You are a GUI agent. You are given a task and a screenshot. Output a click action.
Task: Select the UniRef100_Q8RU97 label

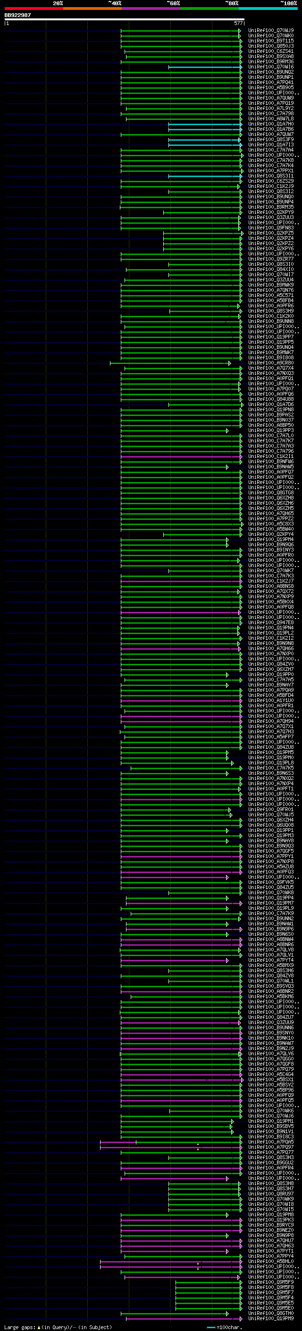(271, 1194)
